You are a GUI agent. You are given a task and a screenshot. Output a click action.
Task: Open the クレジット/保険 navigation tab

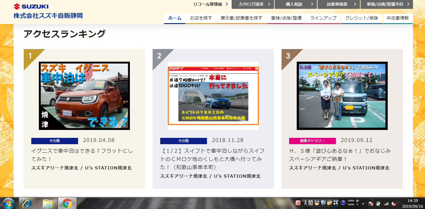pos(361,18)
